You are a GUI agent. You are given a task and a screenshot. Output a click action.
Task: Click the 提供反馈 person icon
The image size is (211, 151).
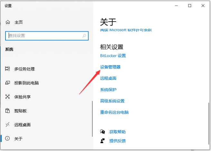tap(103, 141)
